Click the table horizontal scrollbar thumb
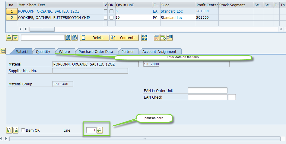The height and width of the screenshot is (144, 286). coord(42,29)
